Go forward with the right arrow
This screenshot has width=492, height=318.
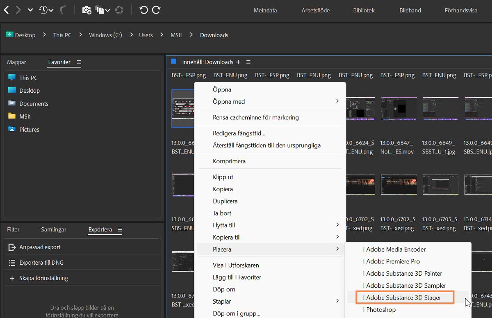[18, 10]
